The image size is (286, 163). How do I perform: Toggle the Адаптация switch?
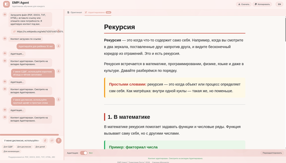pos(84,153)
